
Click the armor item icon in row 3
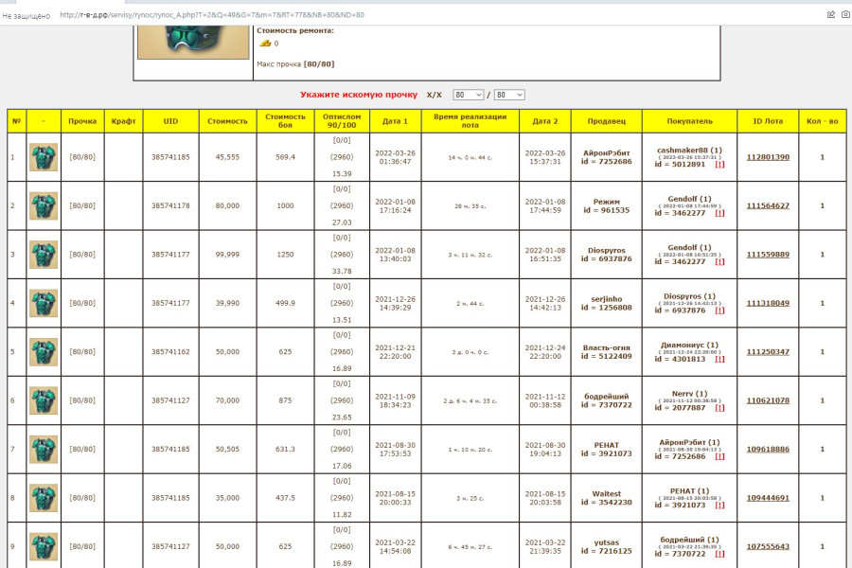[x=44, y=255]
